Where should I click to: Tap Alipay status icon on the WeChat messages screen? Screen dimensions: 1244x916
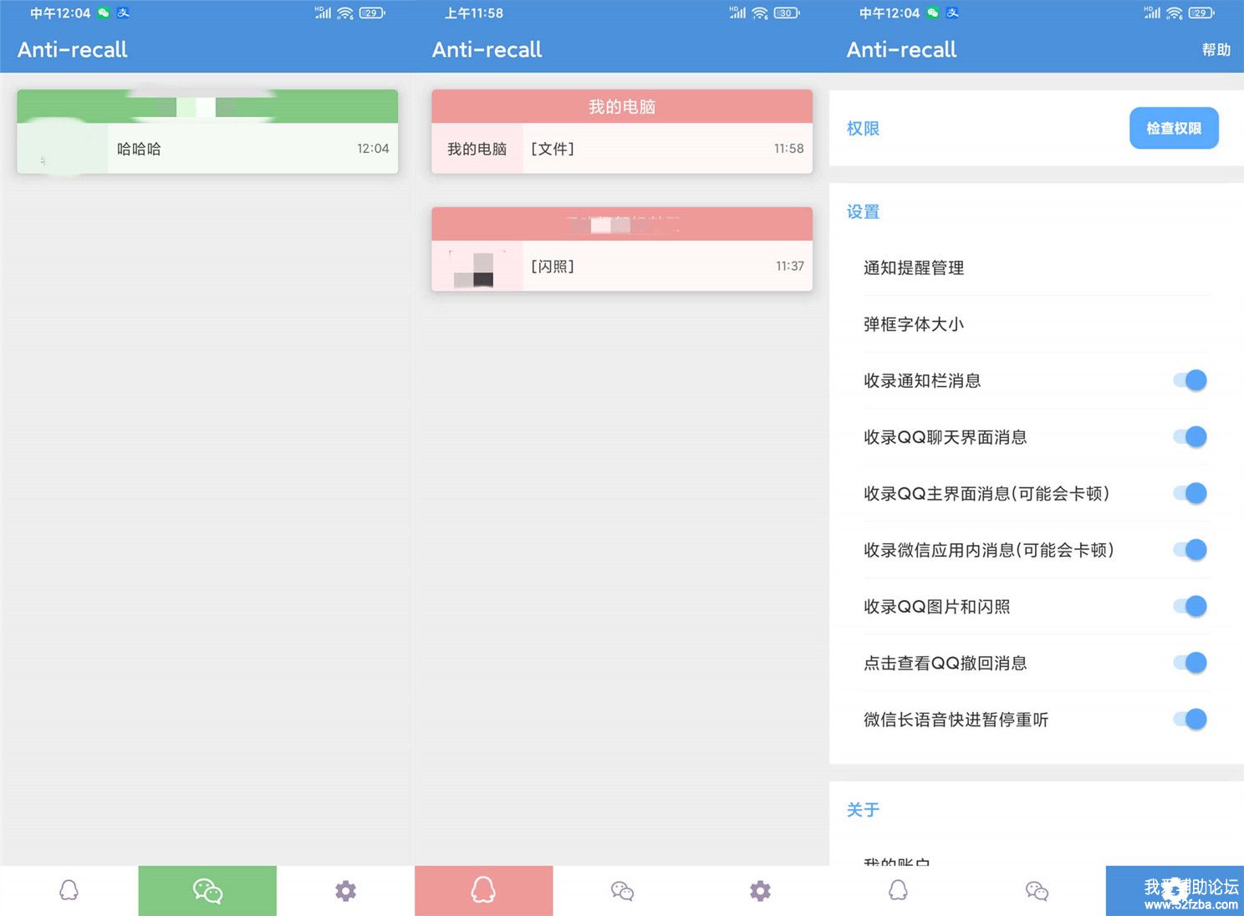pos(123,13)
